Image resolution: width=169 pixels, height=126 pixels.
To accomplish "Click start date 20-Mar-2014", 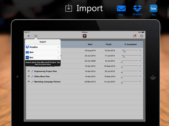I will point(90,82).
